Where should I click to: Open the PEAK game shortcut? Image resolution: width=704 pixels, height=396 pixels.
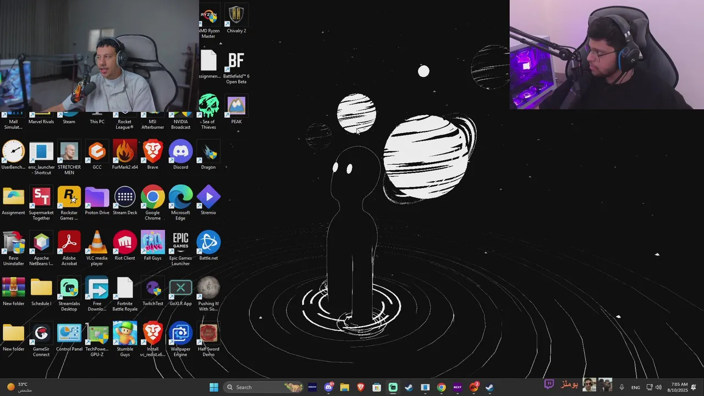(236, 109)
